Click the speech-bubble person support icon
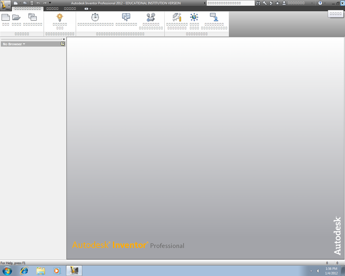This screenshot has height=276, width=345. (x=214, y=17)
